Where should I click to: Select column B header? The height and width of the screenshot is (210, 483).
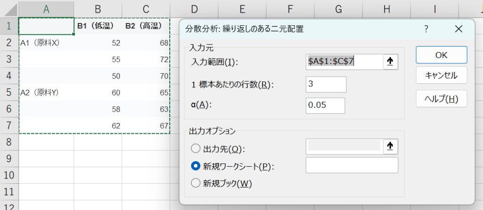pyautogui.click(x=98, y=8)
